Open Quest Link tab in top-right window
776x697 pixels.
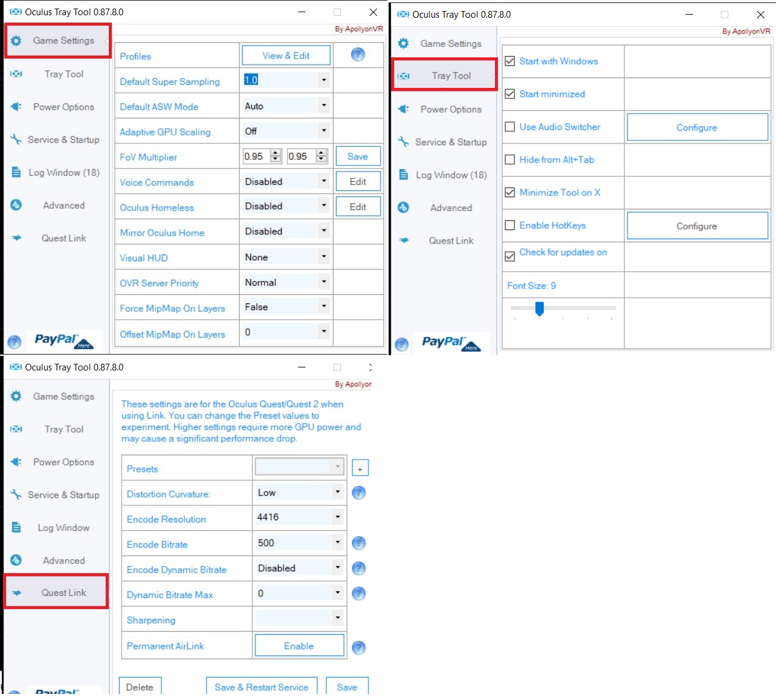coord(444,240)
